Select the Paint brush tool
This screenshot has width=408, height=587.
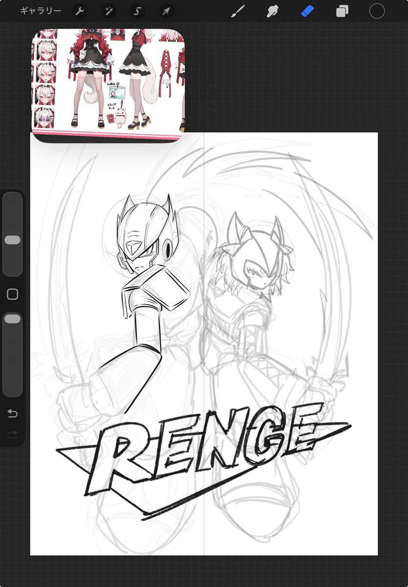[x=238, y=11]
